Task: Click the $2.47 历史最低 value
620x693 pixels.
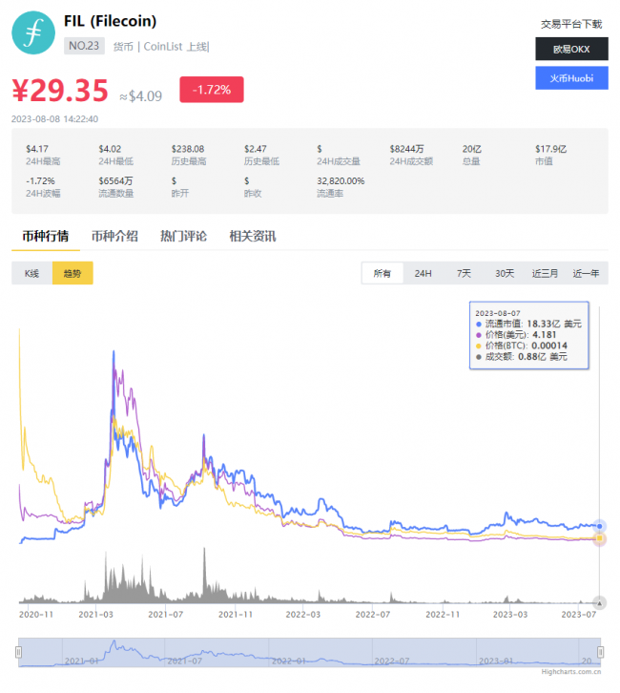Action: pyautogui.click(x=255, y=149)
